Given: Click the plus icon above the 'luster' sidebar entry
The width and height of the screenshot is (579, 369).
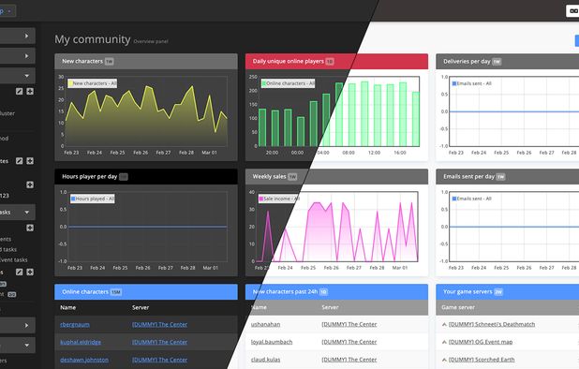Looking at the screenshot, I should (30, 91).
